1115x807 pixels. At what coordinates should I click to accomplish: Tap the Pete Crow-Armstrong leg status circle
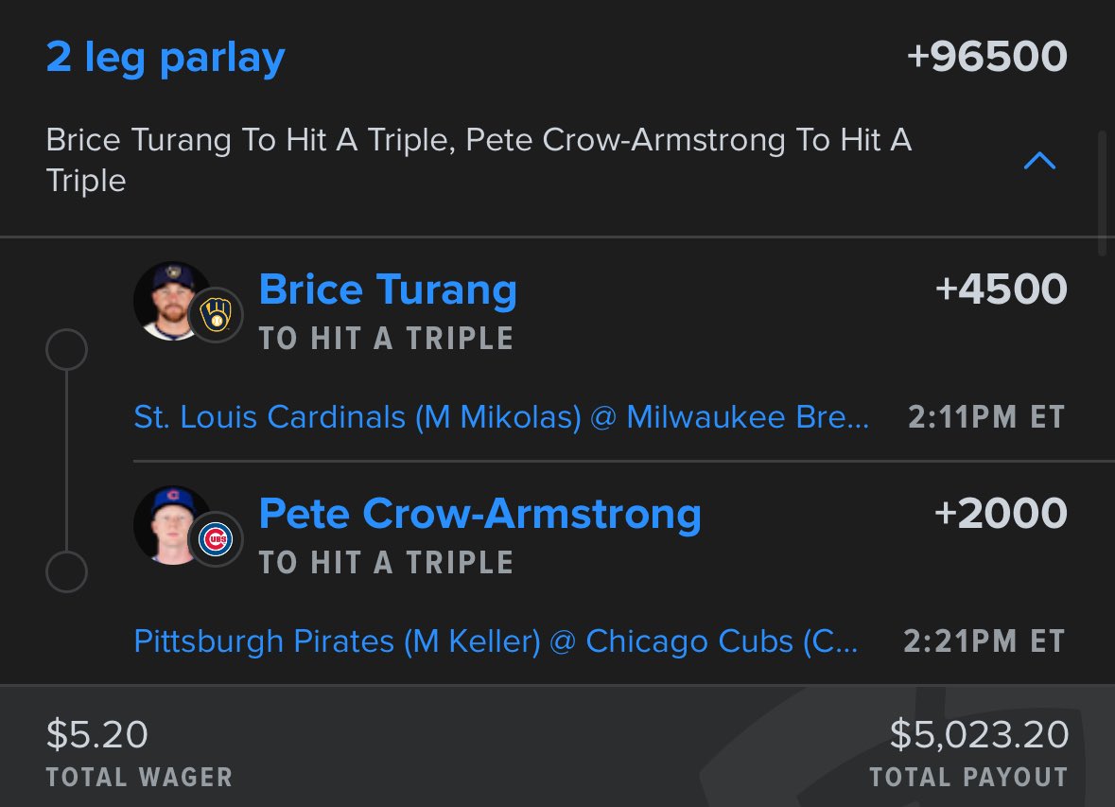pyautogui.click(x=66, y=572)
